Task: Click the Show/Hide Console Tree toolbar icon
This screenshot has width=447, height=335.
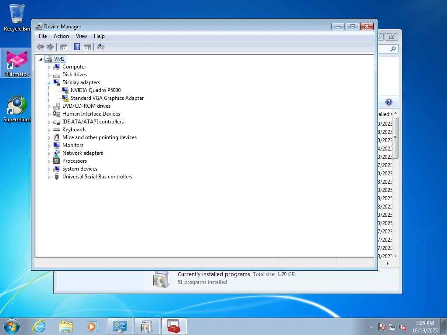Action: [64, 47]
